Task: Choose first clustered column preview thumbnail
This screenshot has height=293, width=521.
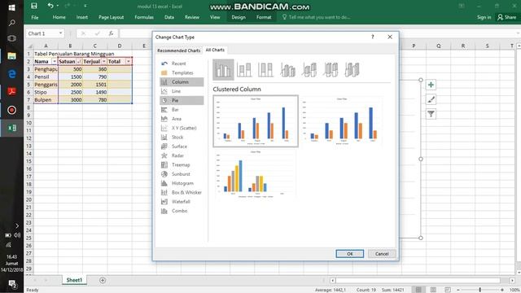Action: pyautogui.click(x=256, y=121)
